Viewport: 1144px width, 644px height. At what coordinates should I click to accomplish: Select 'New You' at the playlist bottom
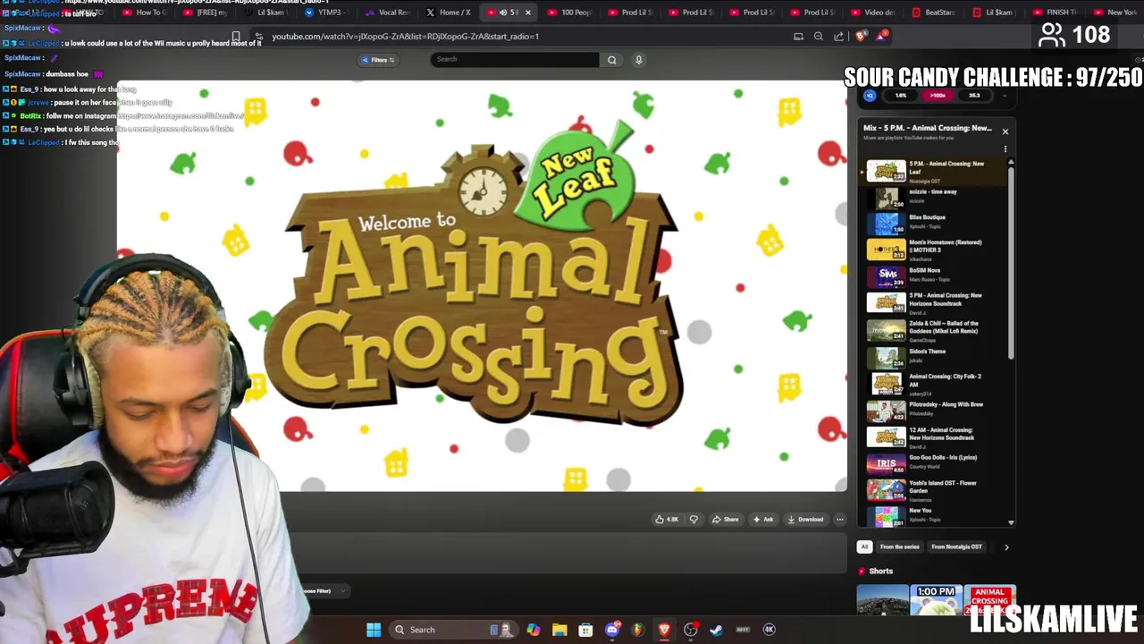tap(935, 515)
